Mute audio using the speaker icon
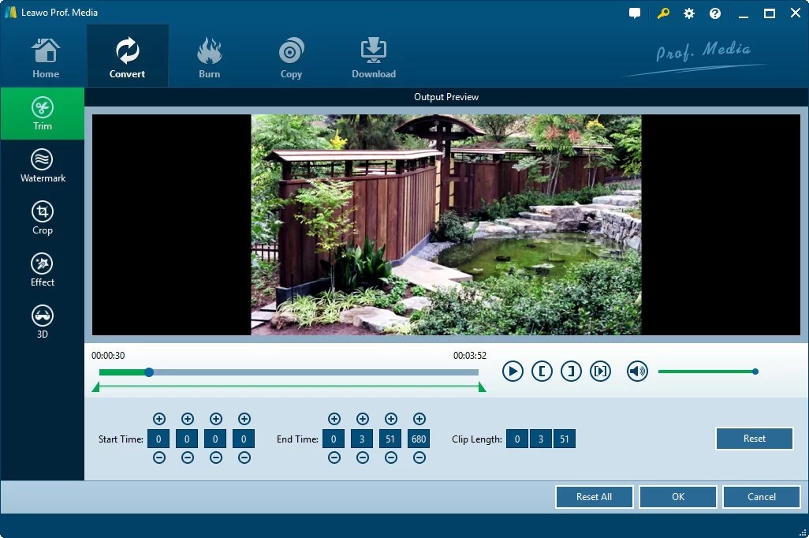The width and height of the screenshot is (809, 538). pyautogui.click(x=637, y=371)
